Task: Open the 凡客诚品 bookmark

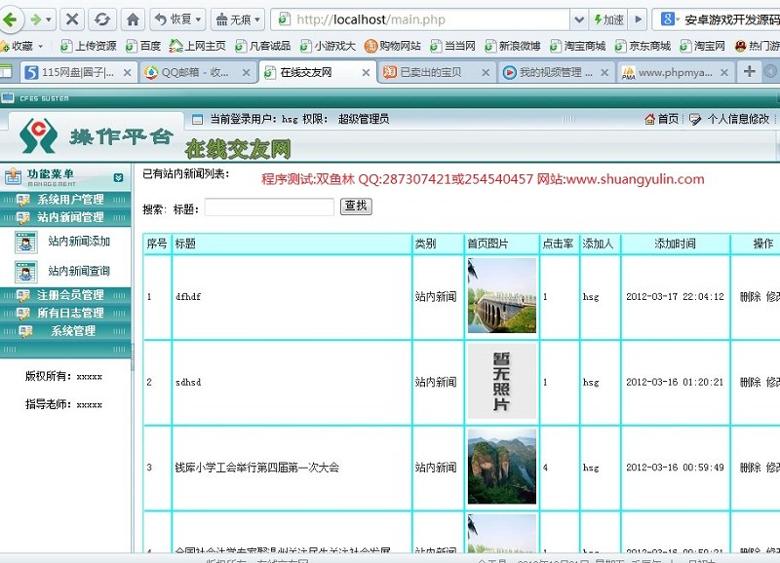Action: click(x=262, y=46)
